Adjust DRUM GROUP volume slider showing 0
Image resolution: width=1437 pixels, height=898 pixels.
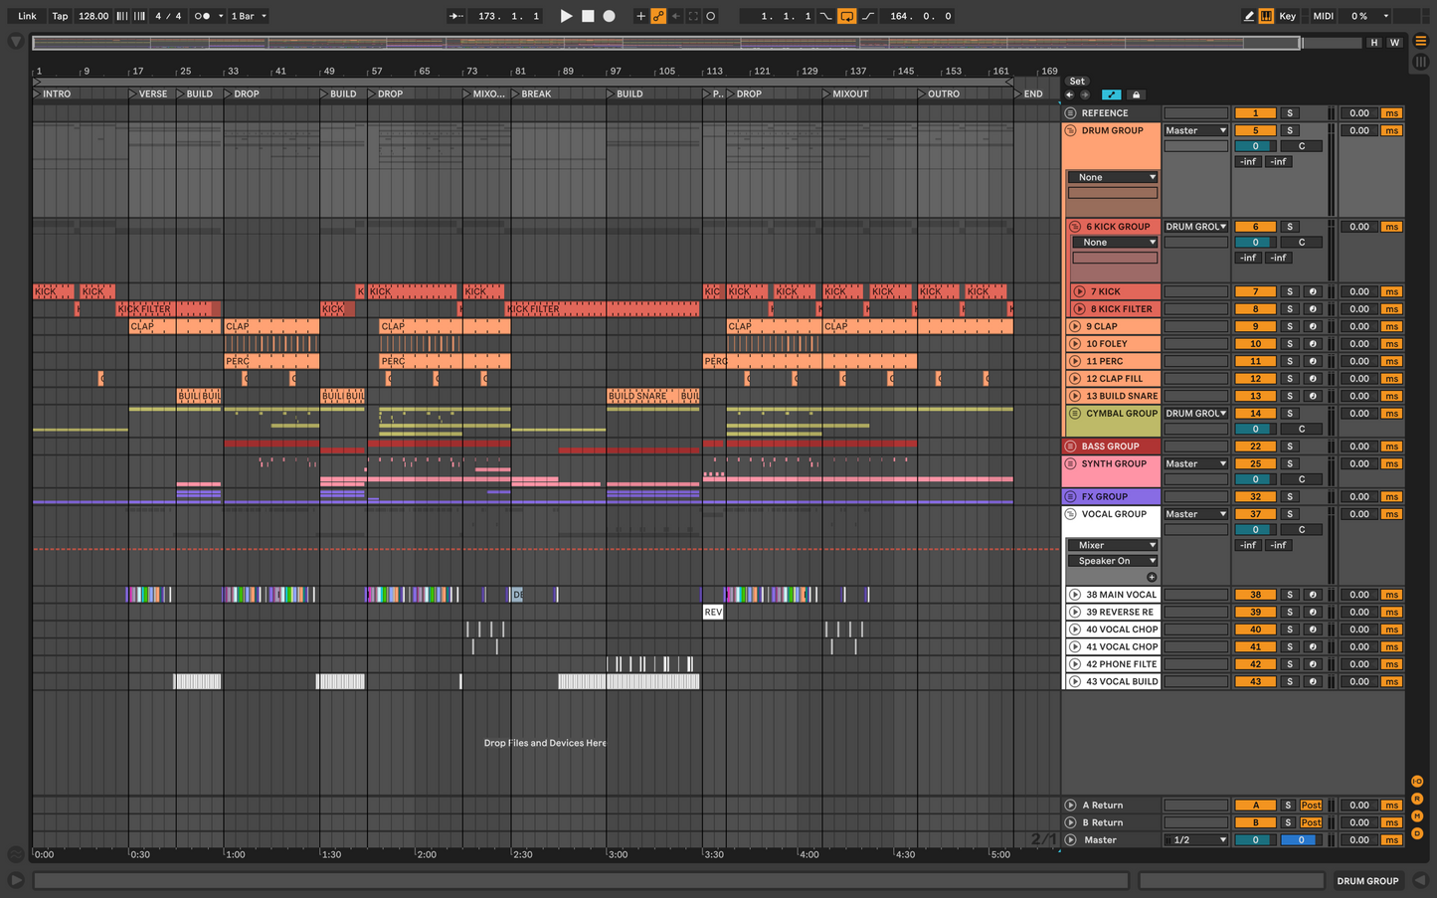[1255, 146]
